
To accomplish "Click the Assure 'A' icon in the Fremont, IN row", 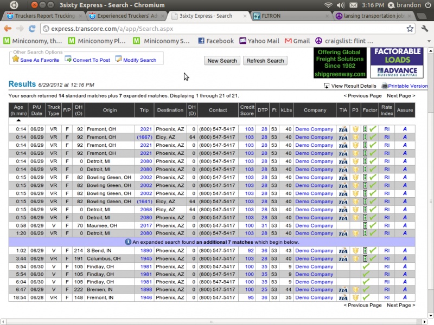I will coord(404,297).
